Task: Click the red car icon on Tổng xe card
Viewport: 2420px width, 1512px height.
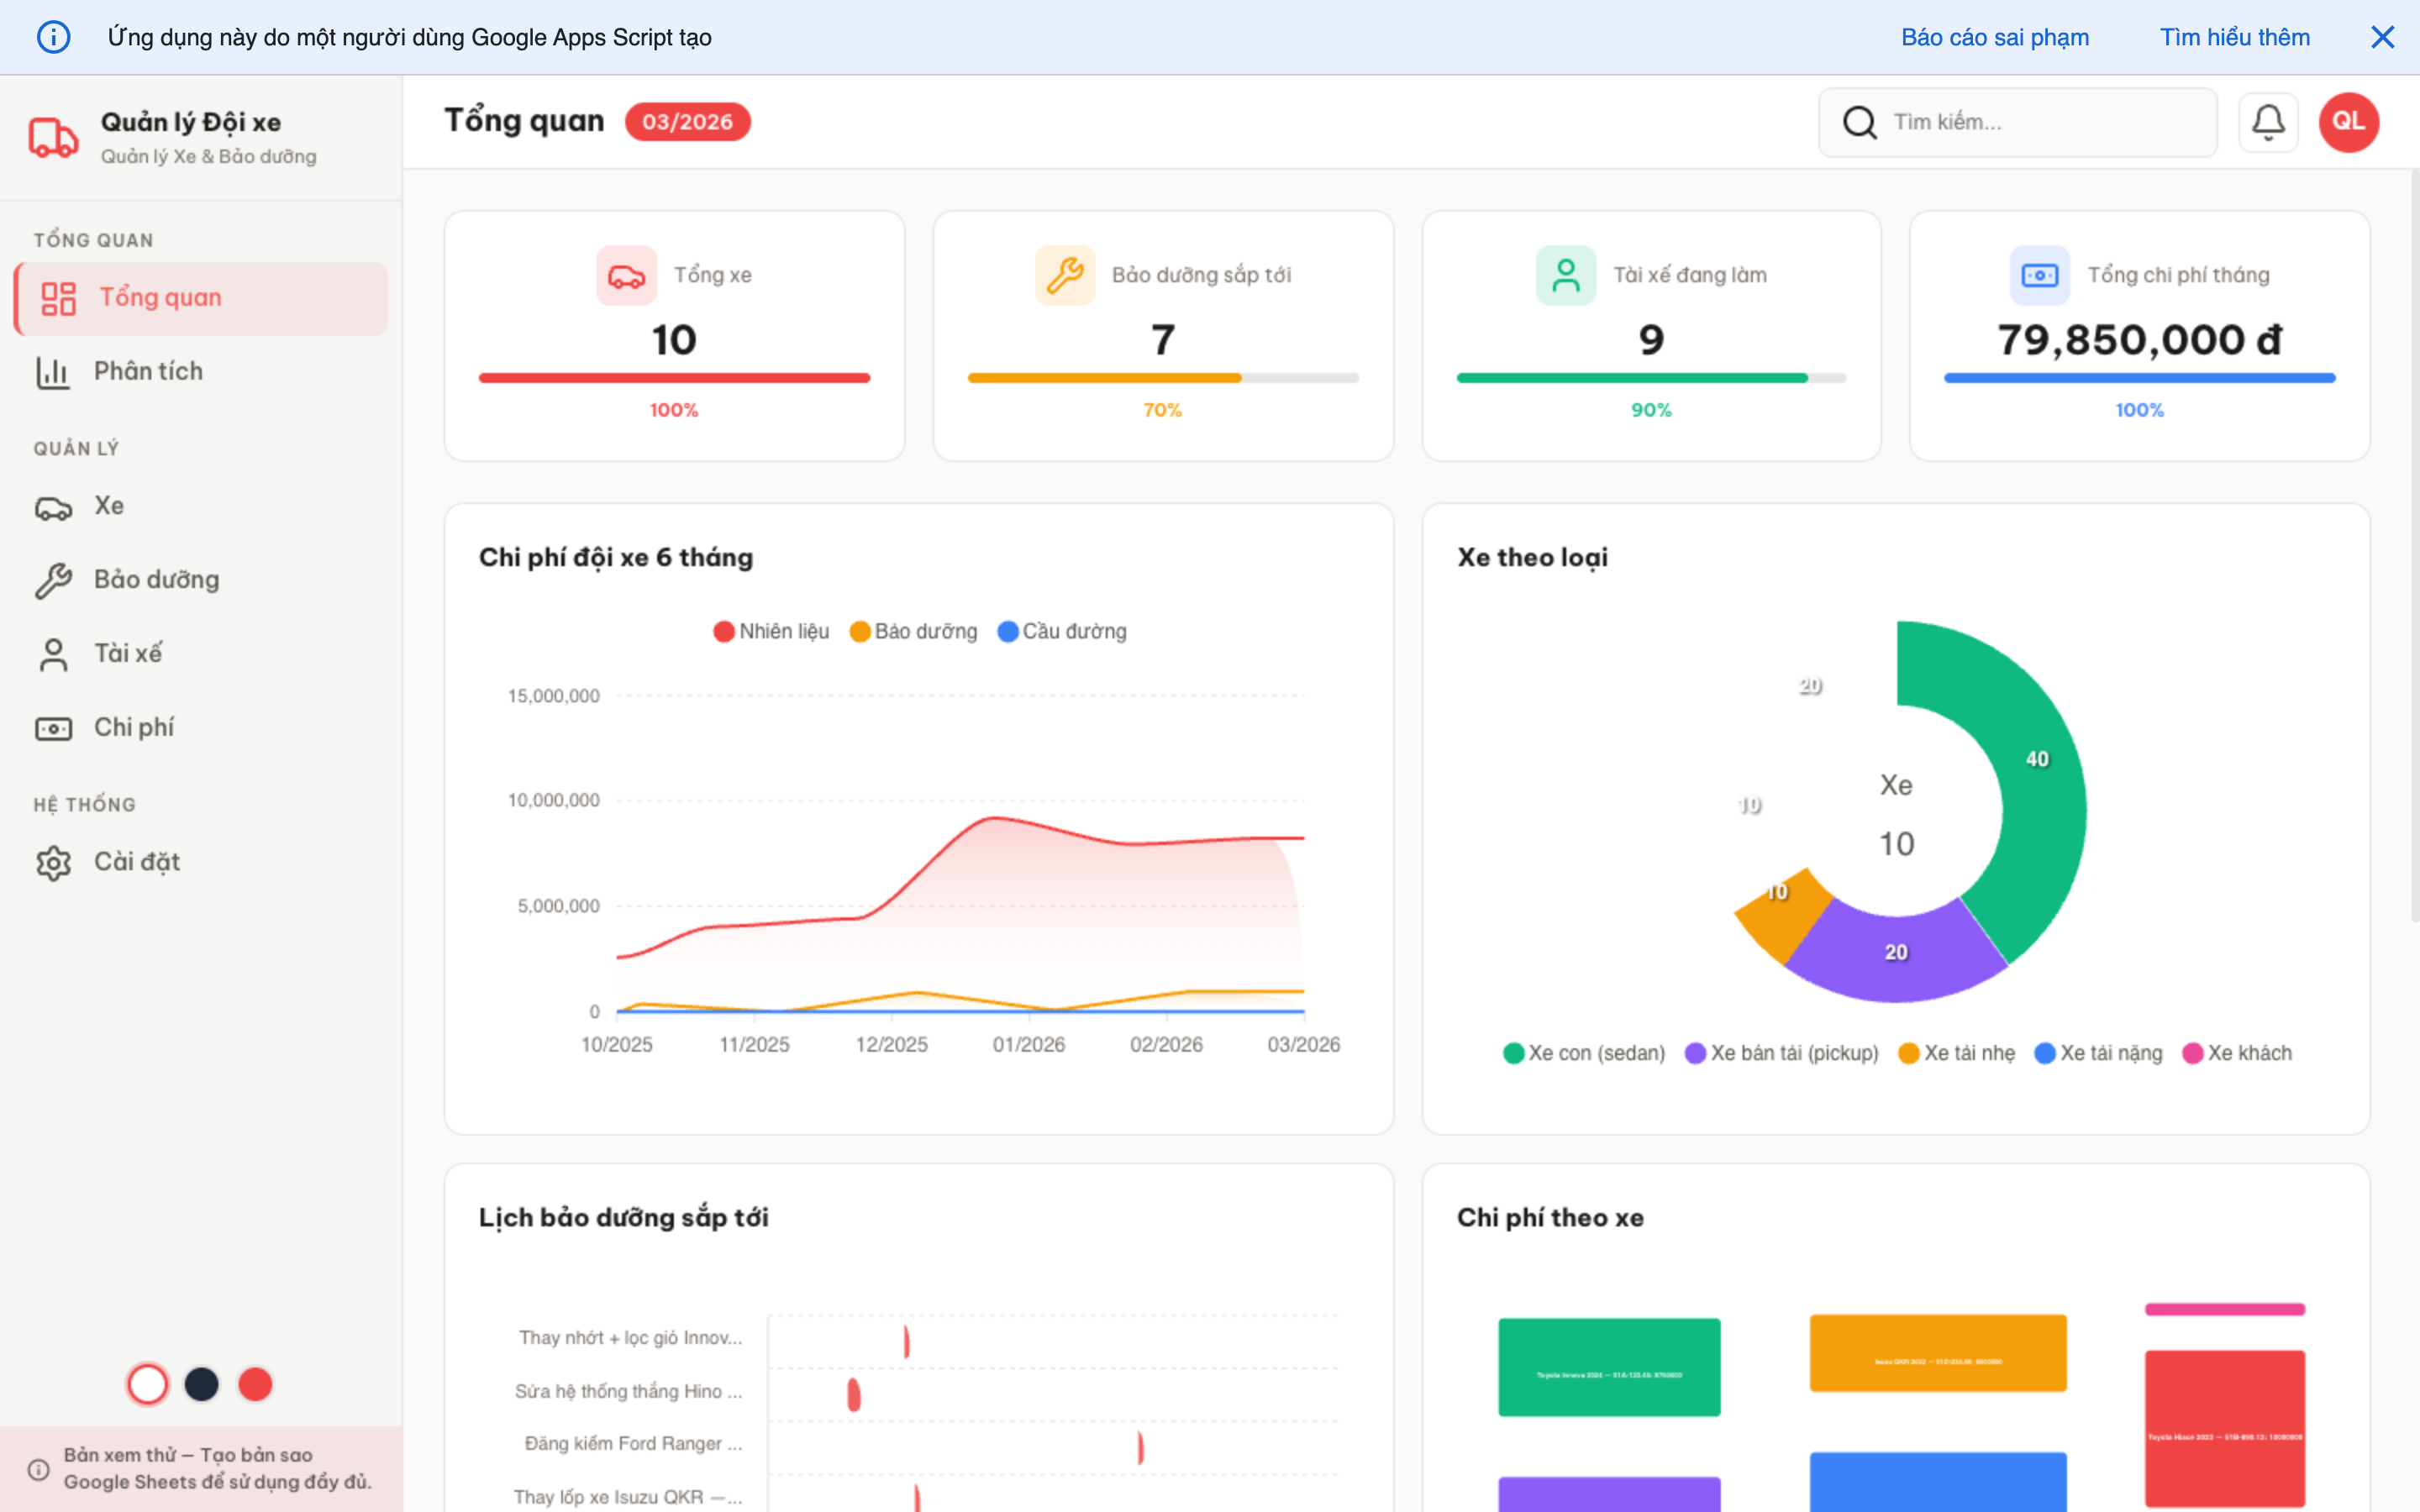Action: coord(626,275)
